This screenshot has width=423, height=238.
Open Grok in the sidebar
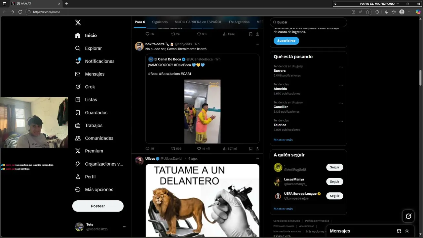pos(85,87)
